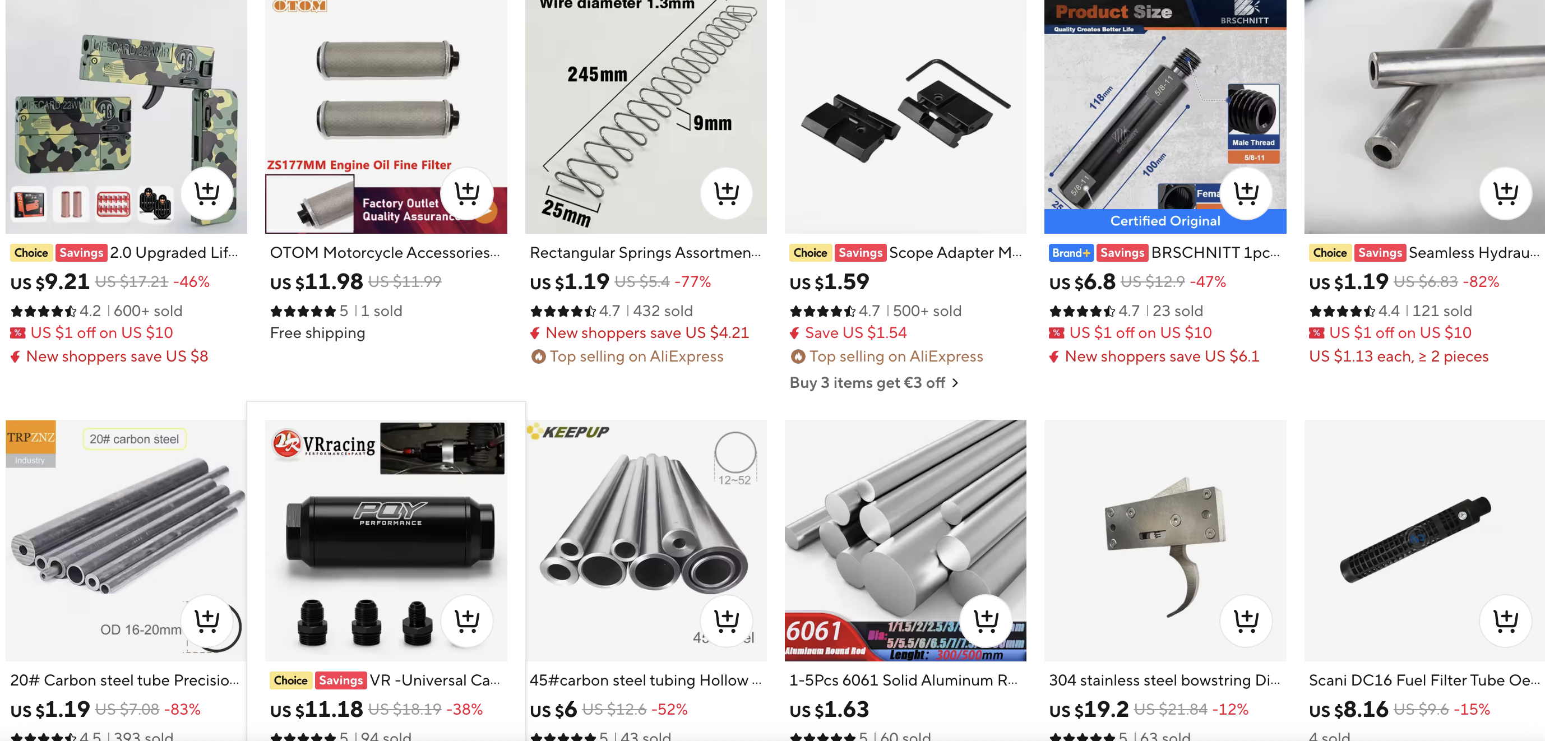Open 45#carbon steel tubing Hollow listing
This screenshot has width=1545, height=741.
645,680
